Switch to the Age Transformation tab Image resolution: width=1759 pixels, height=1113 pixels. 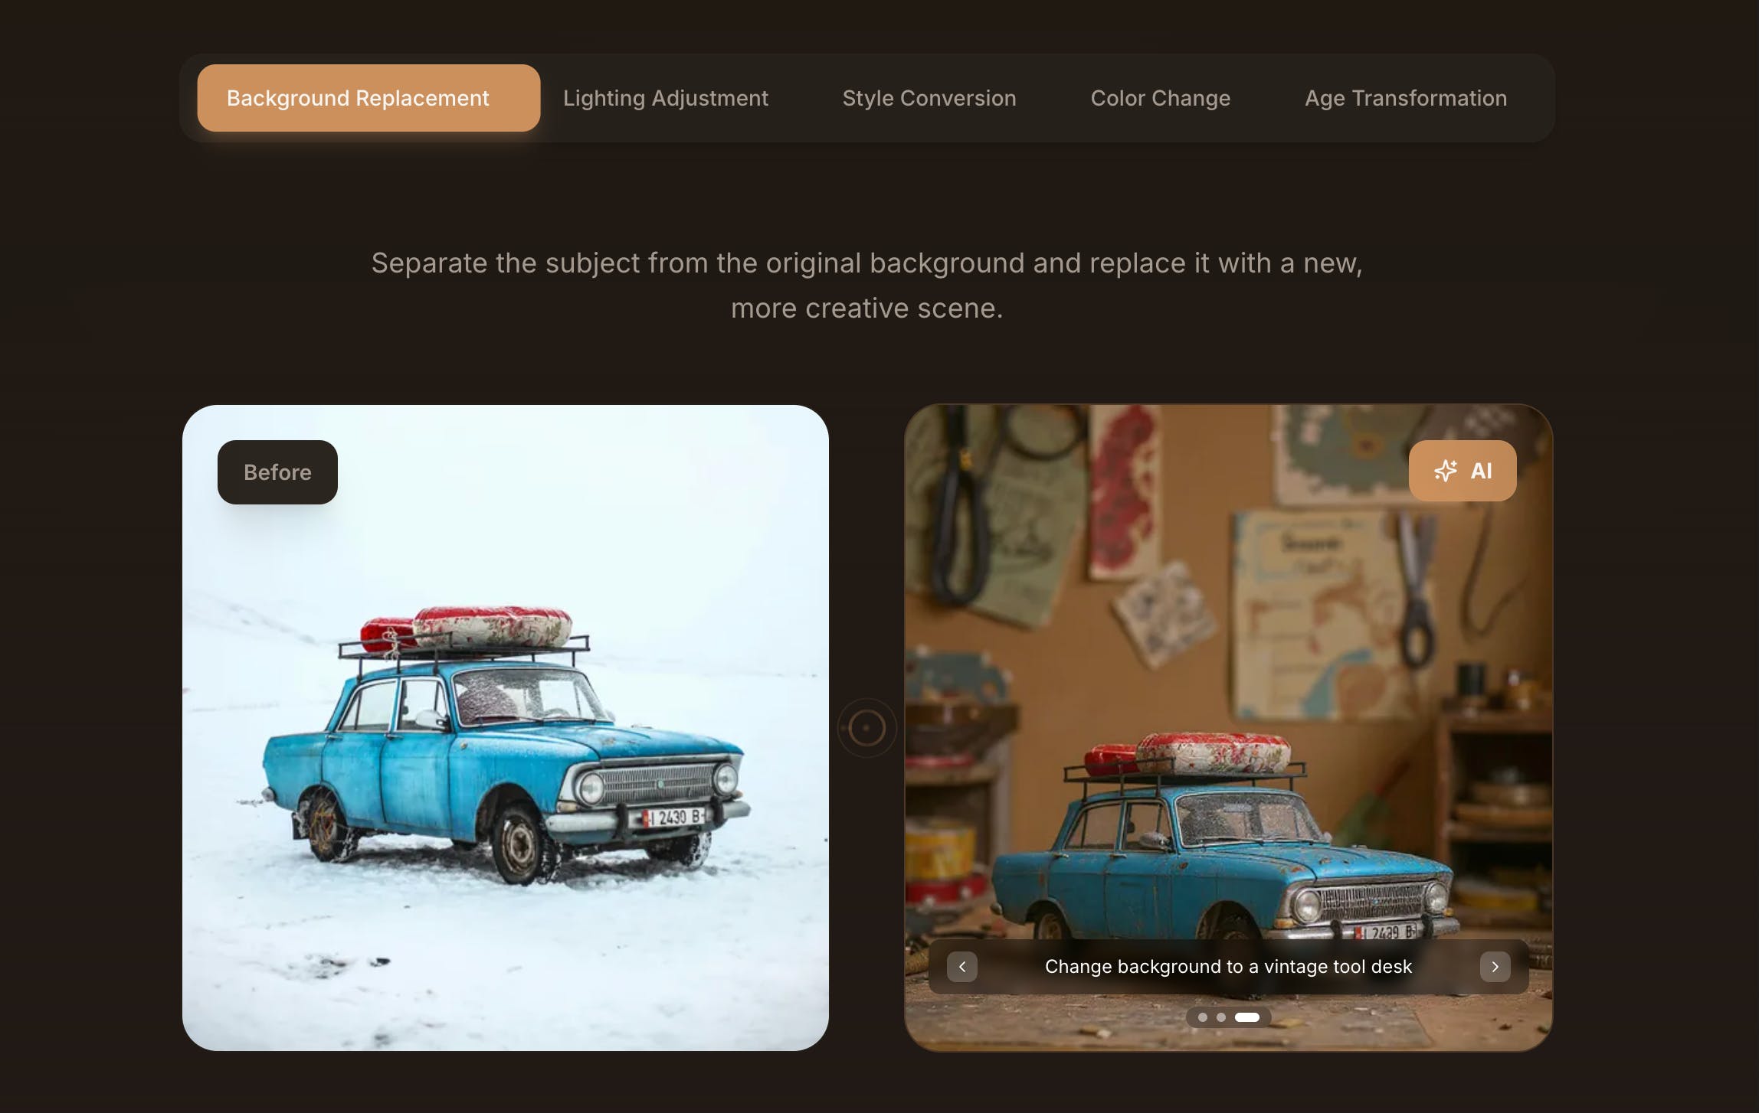(1405, 98)
